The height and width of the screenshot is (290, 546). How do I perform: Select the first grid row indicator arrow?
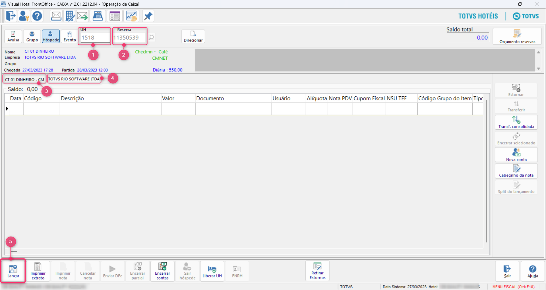[x=7, y=109]
